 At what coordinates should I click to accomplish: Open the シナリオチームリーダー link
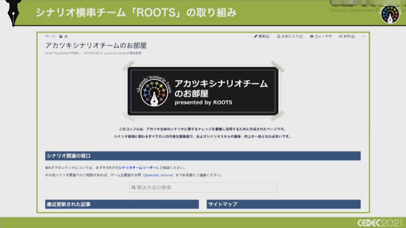pyautogui.click(x=137, y=168)
